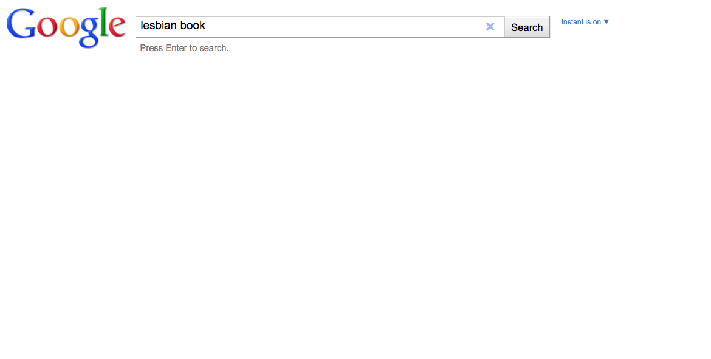
Task: Click the "Press Enter to search." hint
Action: click(x=184, y=48)
